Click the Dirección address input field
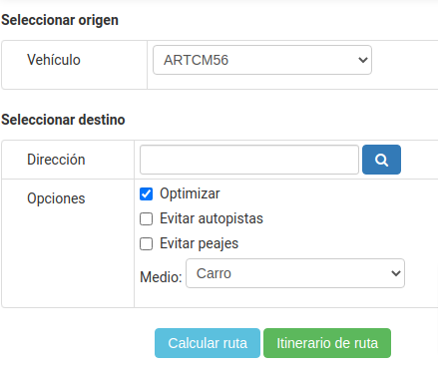 pos(249,160)
